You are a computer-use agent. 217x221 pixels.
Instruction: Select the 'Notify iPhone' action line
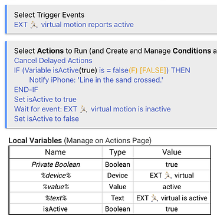pyautogui.click(x=96, y=80)
